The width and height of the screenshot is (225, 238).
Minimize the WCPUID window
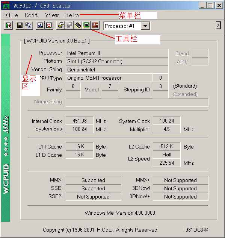[x=202, y=6]
